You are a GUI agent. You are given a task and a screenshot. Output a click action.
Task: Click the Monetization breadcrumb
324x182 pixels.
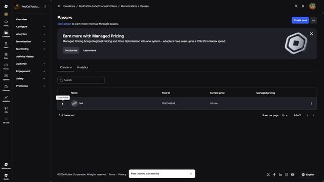129,6
